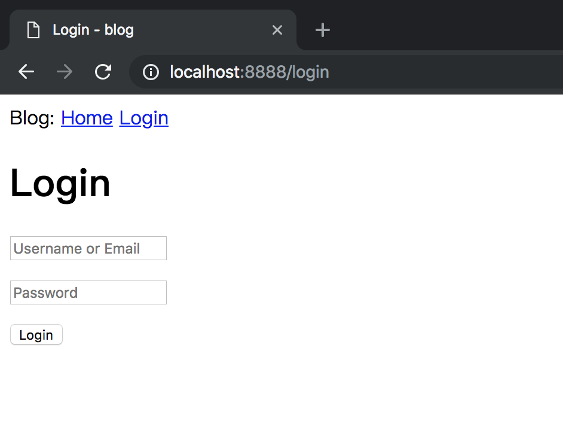
Task: Focus the address bar showing localhost:8888/login
Action: (x=418, y=72)
